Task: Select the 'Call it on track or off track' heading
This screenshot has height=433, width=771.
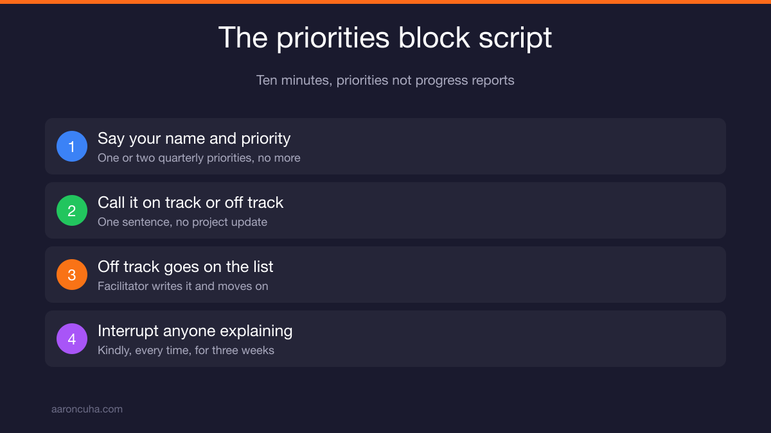Action: [190, 203]
